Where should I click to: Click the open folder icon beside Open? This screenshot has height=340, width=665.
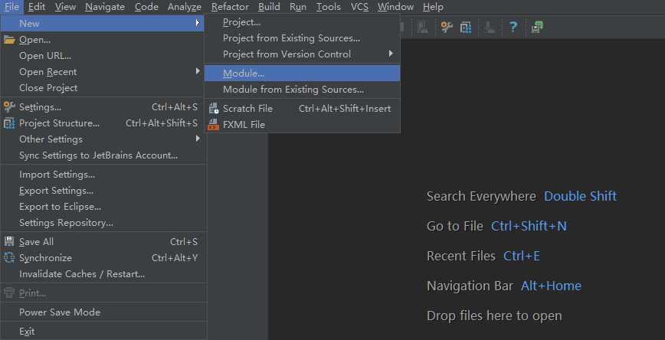10,40
